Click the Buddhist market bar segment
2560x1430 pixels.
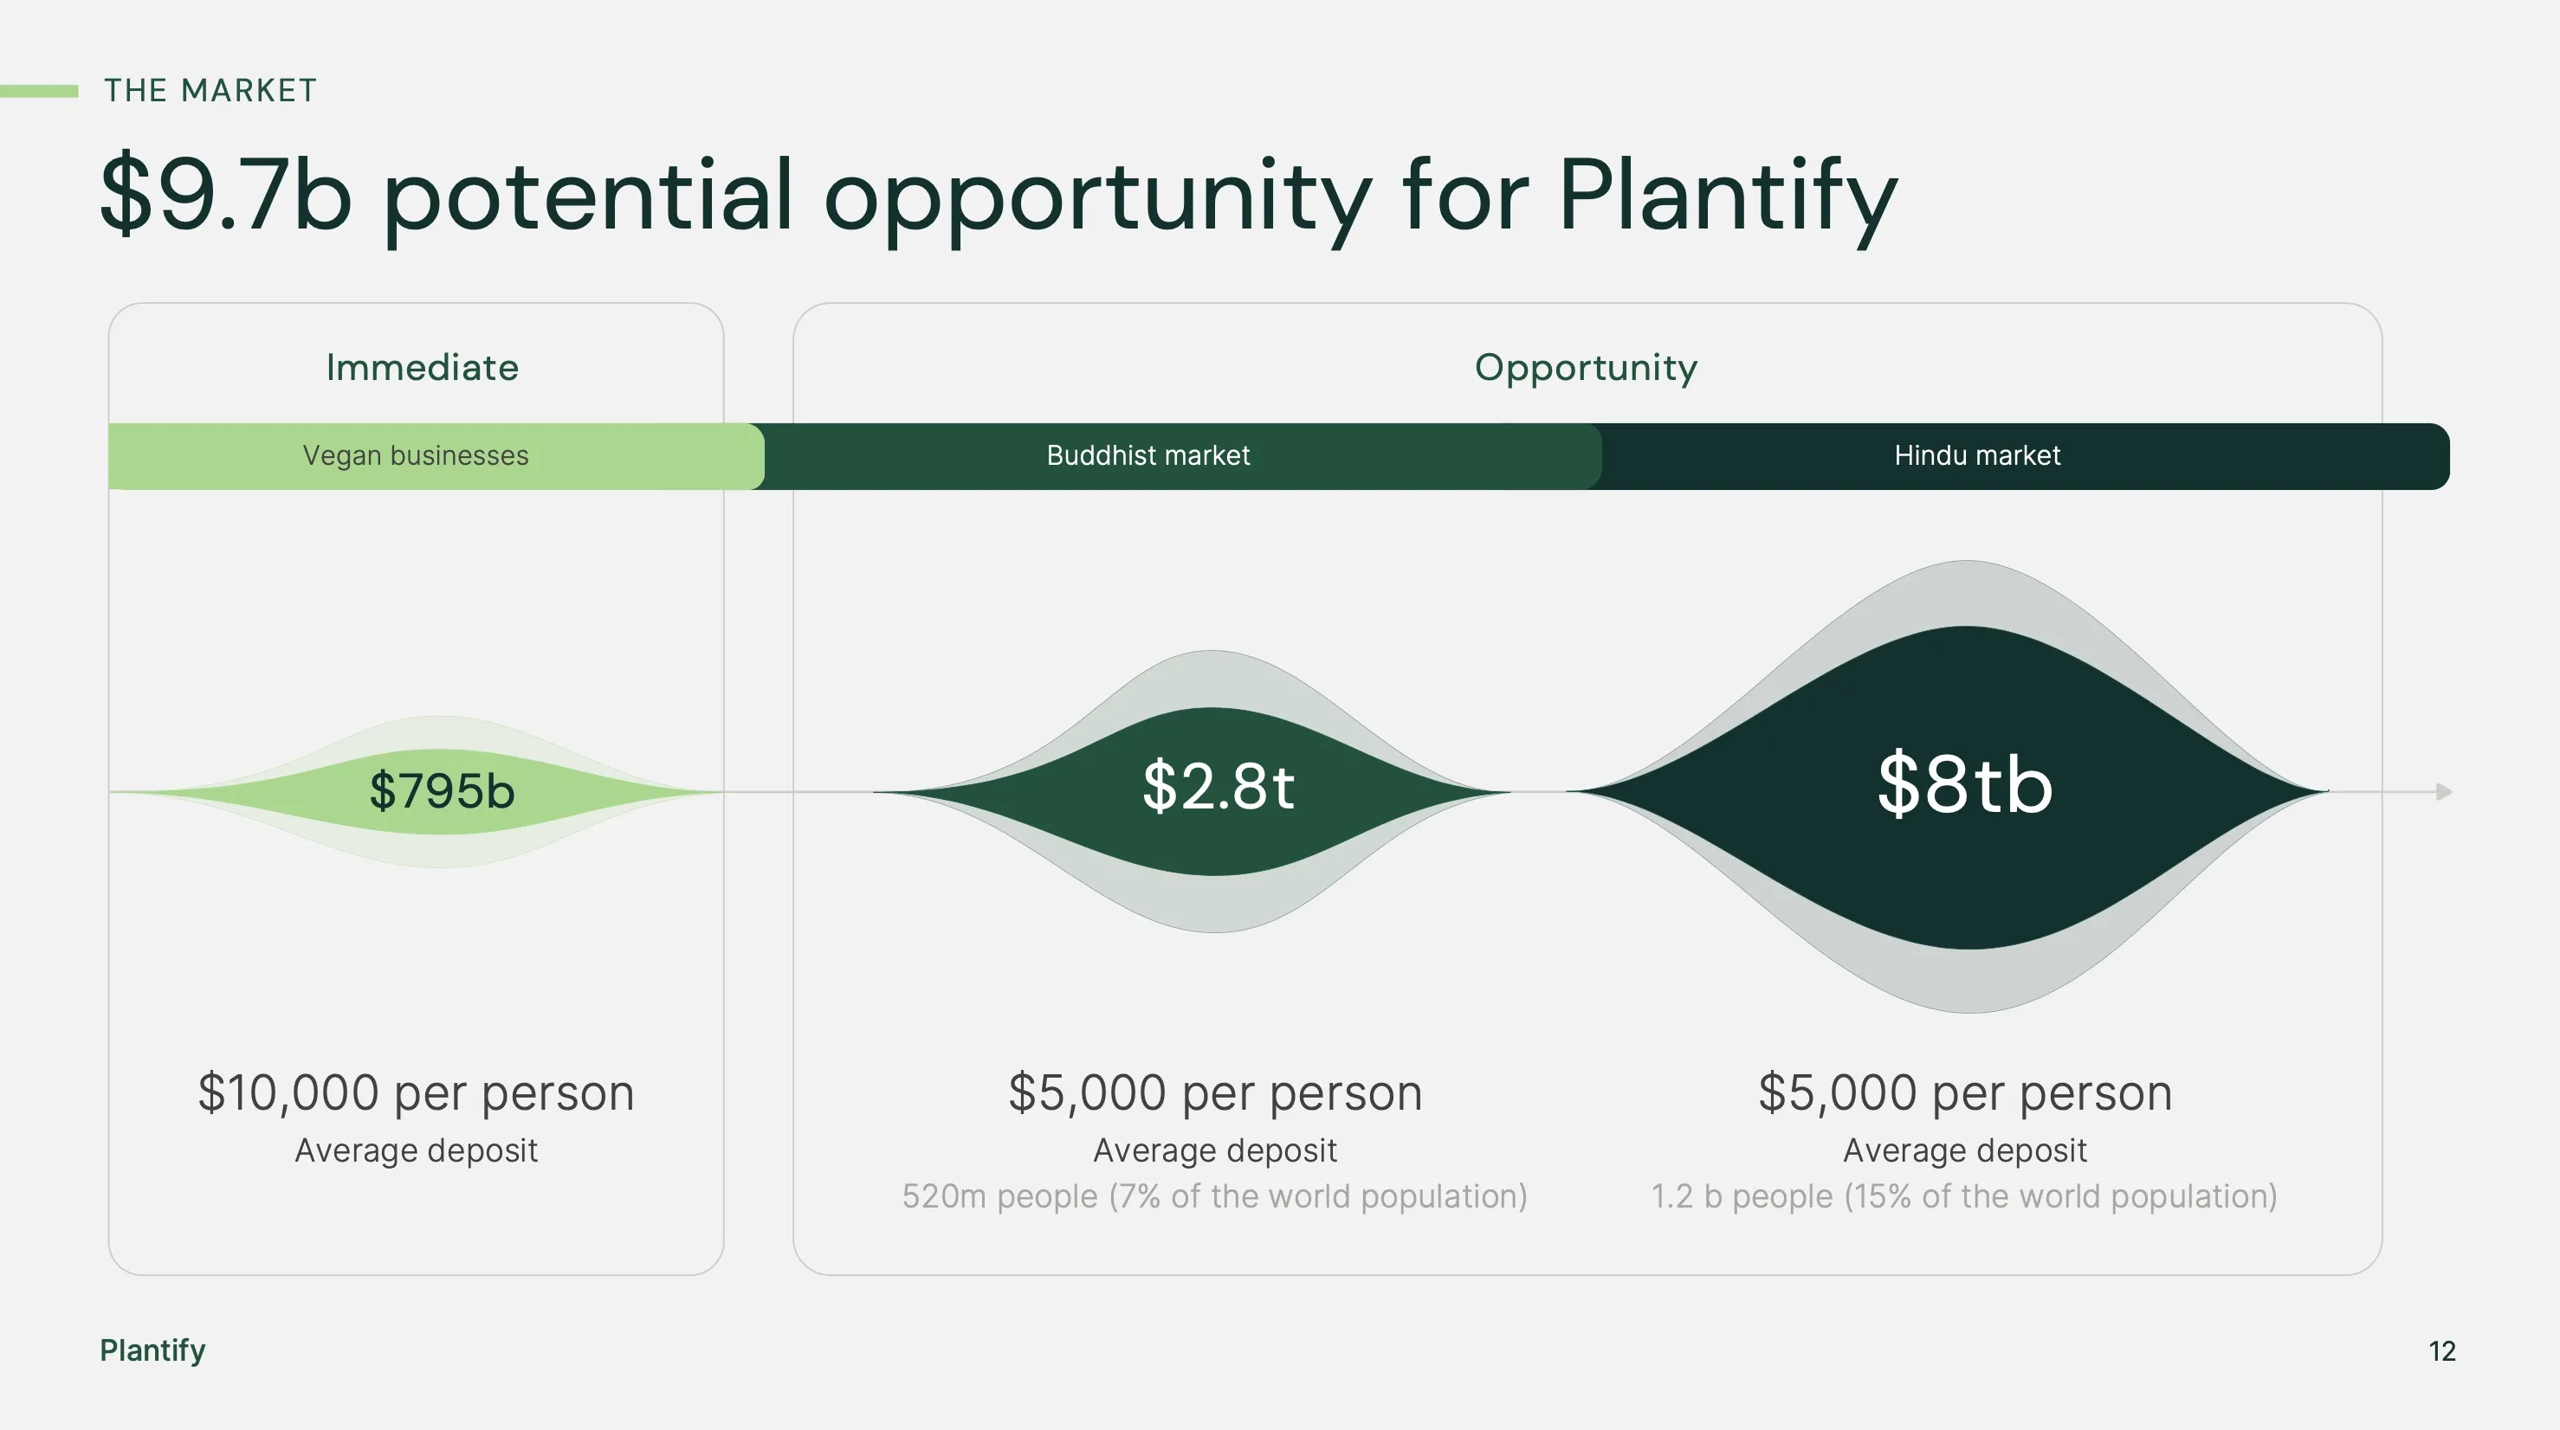click(1147, 456)
